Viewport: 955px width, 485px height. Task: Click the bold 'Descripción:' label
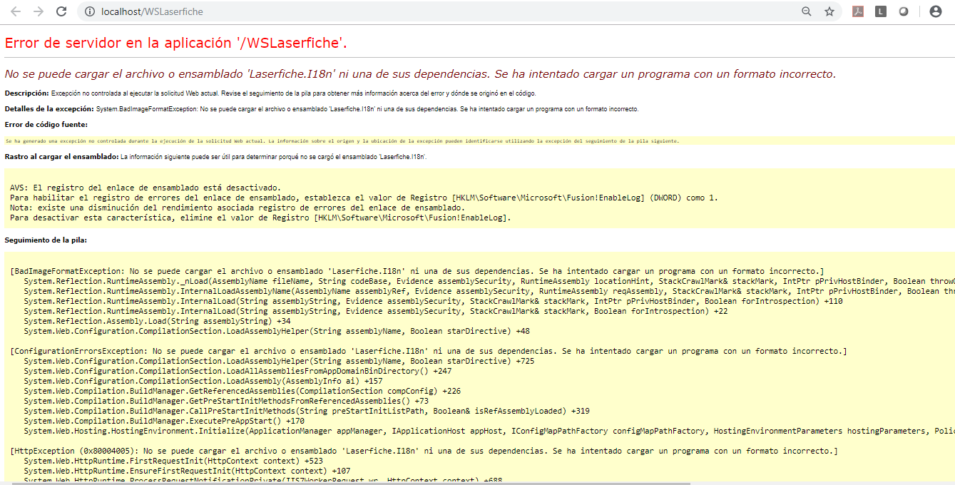coord(26,93)
